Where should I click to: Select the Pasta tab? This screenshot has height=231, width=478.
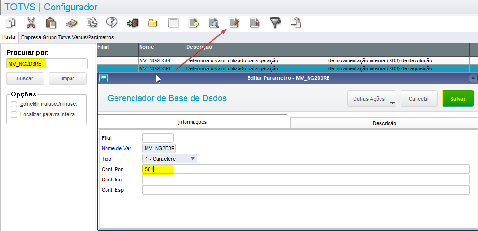pos(9,37)
